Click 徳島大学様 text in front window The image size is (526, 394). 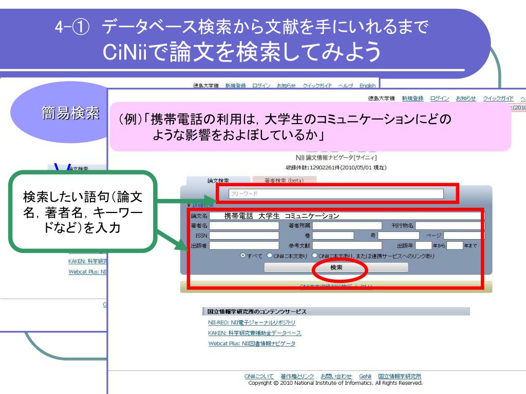pos(382,98)
